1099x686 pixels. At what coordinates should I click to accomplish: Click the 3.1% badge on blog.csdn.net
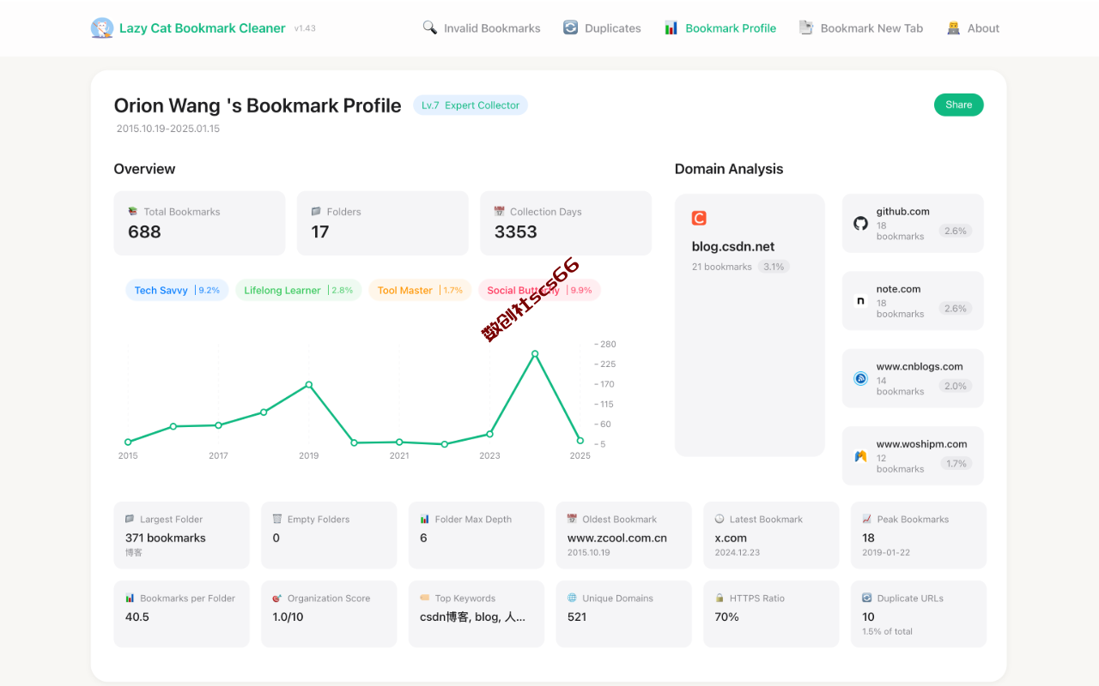click(774, 267)
